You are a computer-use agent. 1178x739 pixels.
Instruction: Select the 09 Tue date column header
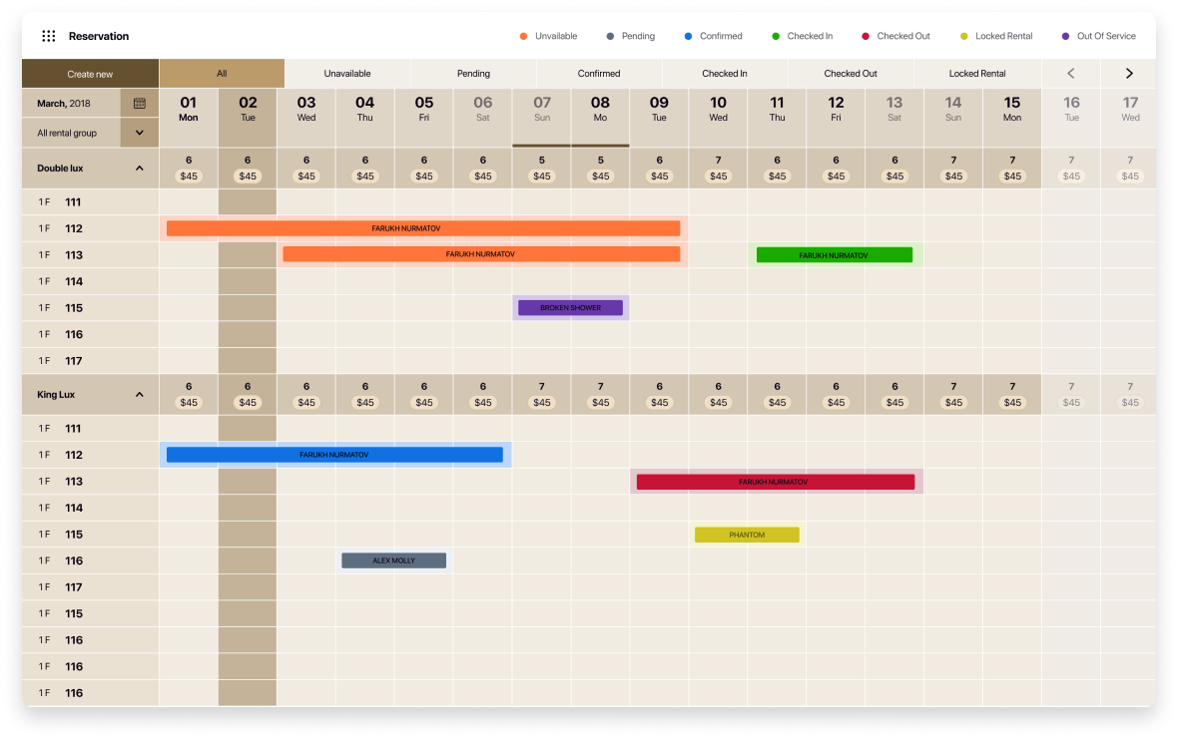coord(659,109)
